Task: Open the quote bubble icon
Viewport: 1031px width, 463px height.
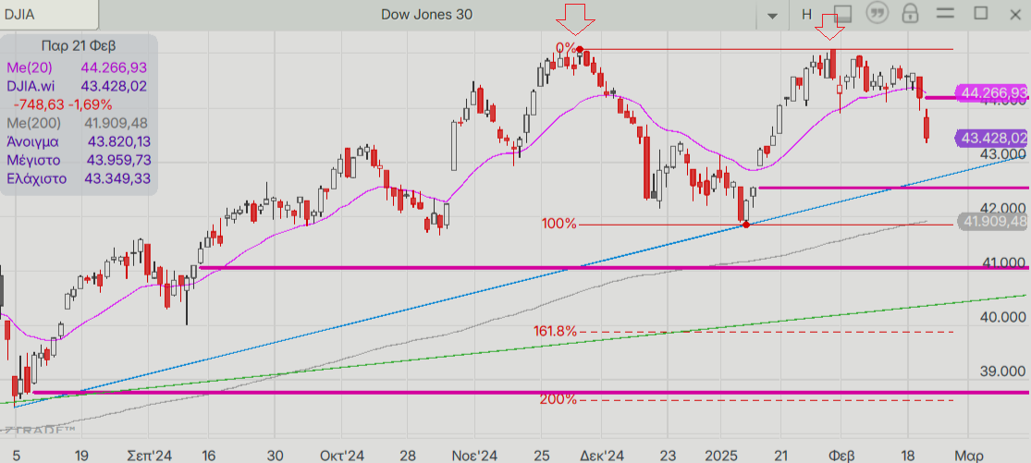Action: [x=878, y=14]
